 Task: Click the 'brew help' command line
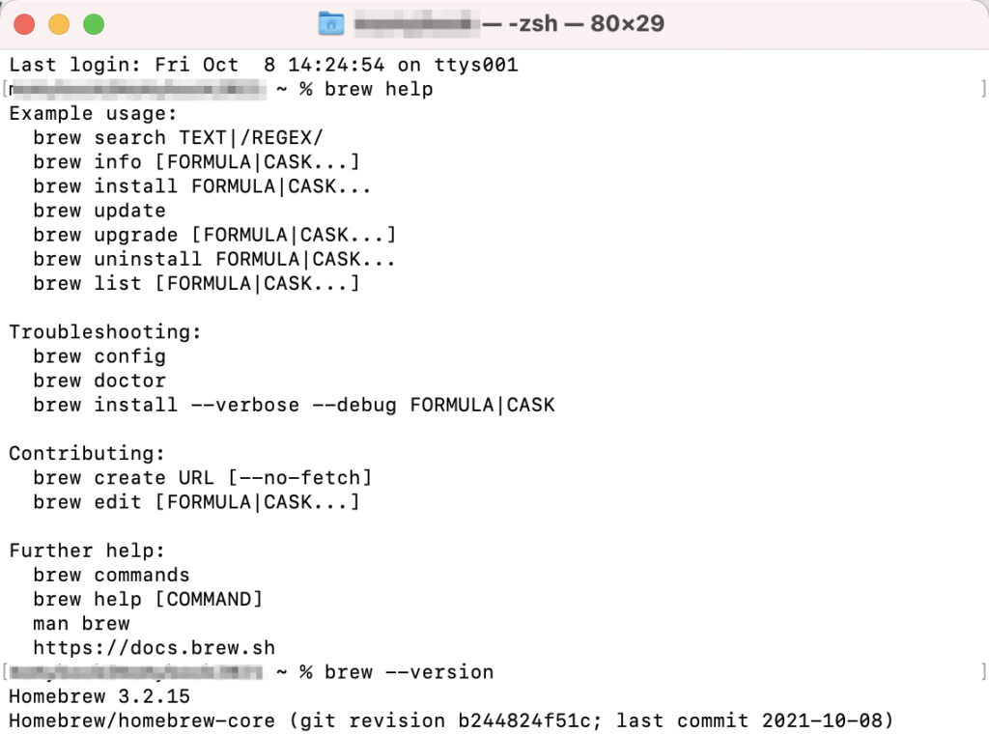pyautogui.click(x=379, y=89)
